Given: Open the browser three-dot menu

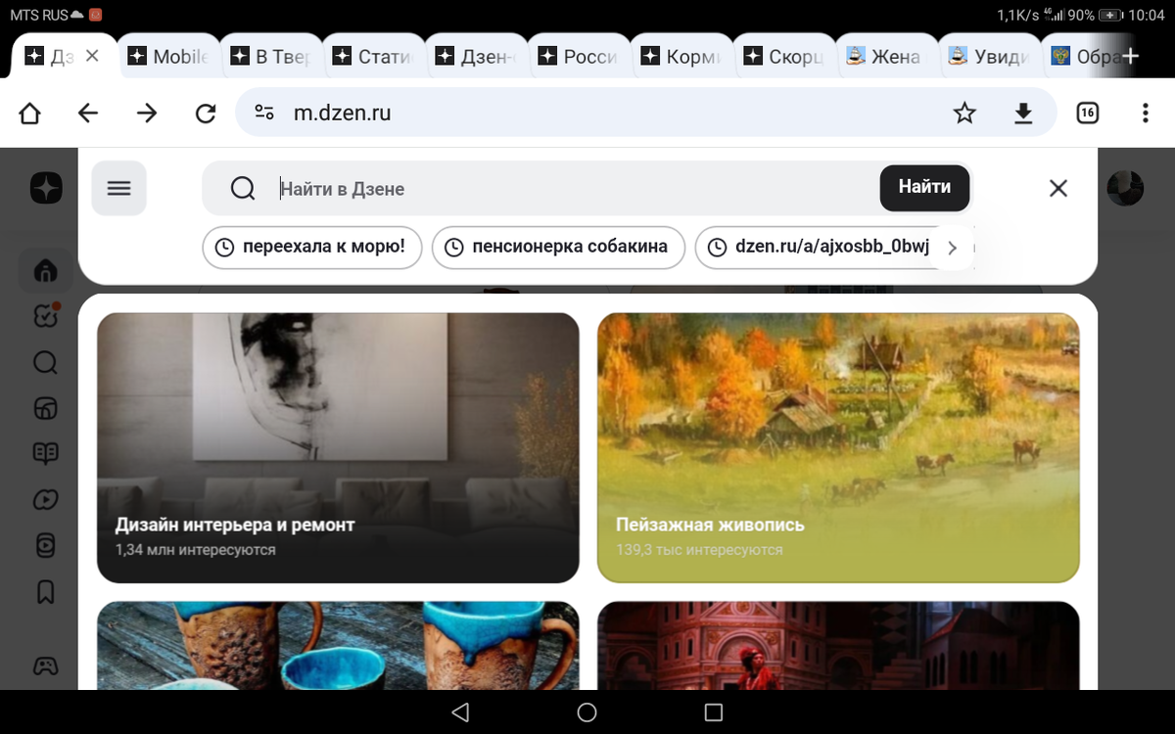Looking at the screenshot, I should tap(1145, 113).
